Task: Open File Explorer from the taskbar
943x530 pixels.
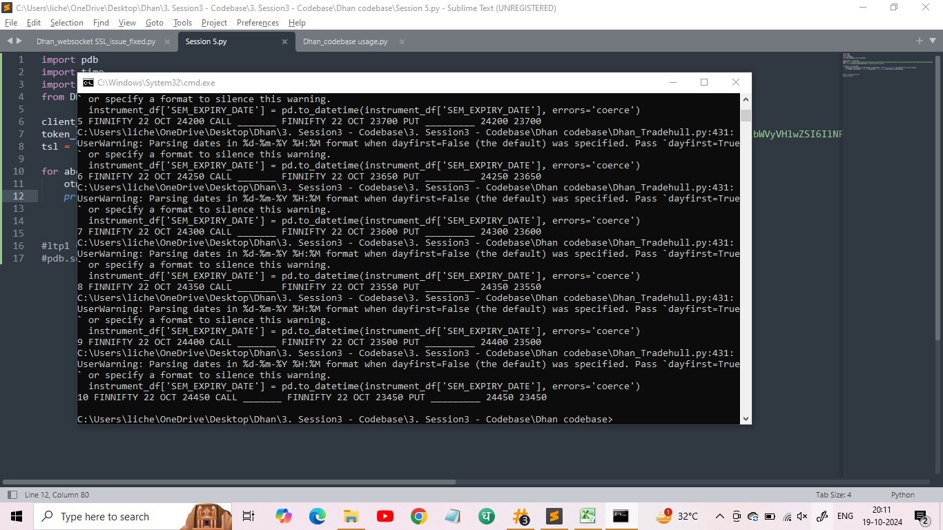Action: point(351,516)
